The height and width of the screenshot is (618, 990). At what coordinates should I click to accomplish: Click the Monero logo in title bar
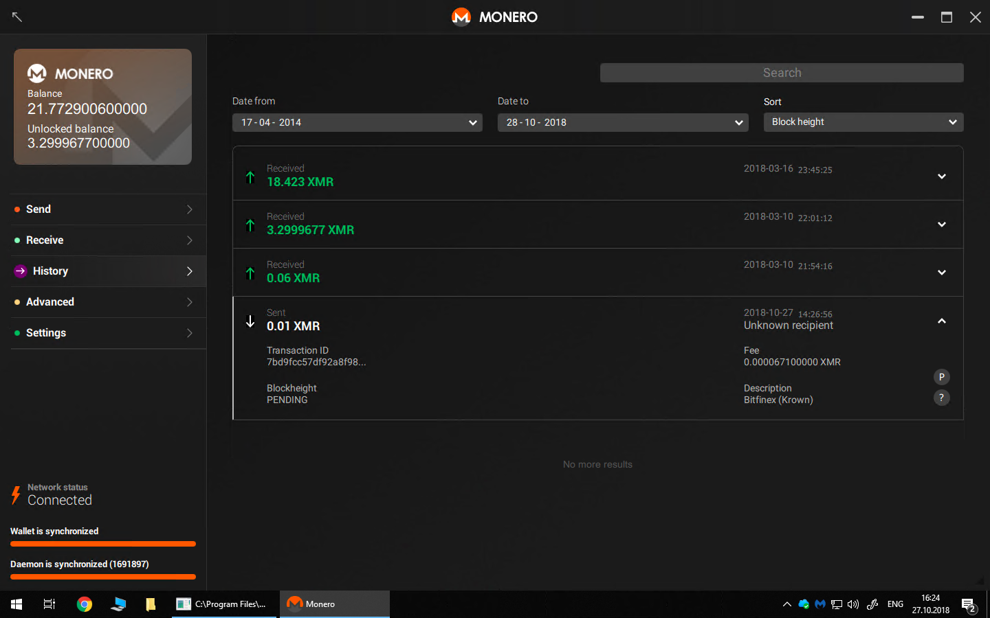click(461, 16)
